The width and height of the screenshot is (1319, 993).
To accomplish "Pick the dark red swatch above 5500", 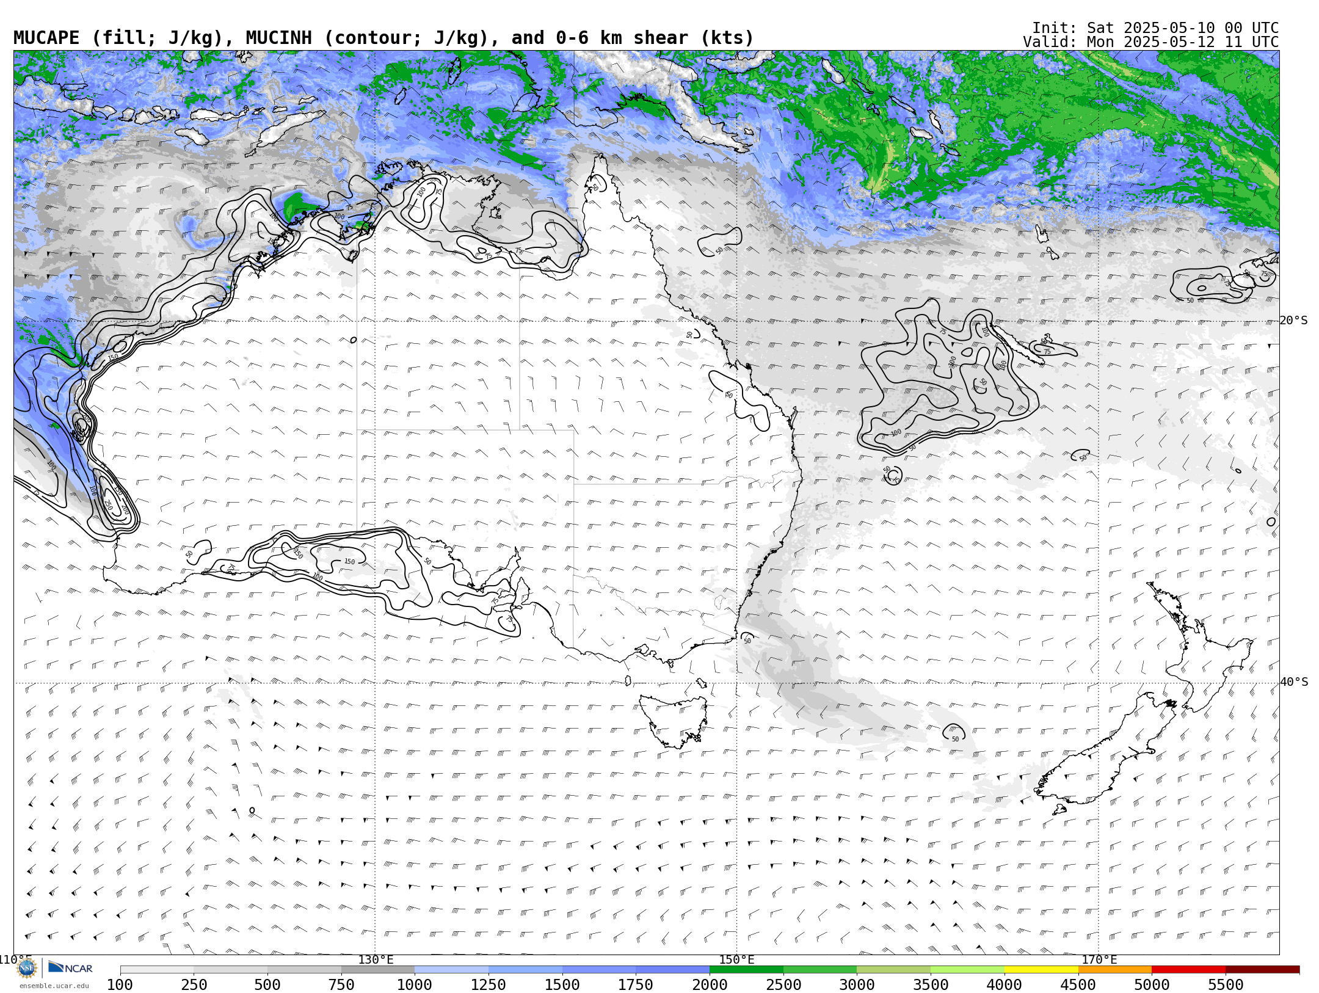I will pos(1262,970).
